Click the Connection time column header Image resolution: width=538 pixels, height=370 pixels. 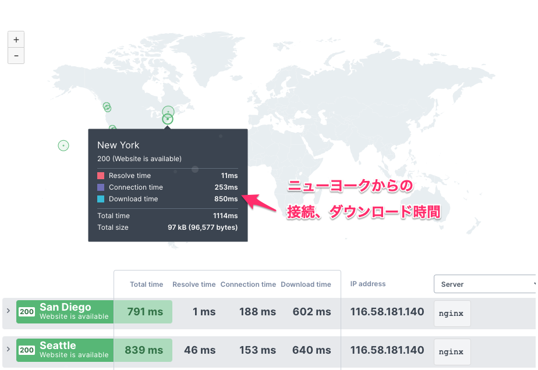point(248,284)
